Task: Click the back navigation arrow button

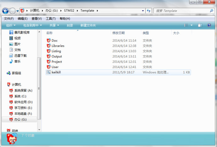Action: (x=5, y=11)
